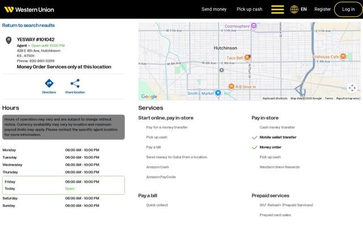This screenshot has width=363, height=227.
Task: Click 'Quick collect' under Pay a bill
Action: pos(157,205)
